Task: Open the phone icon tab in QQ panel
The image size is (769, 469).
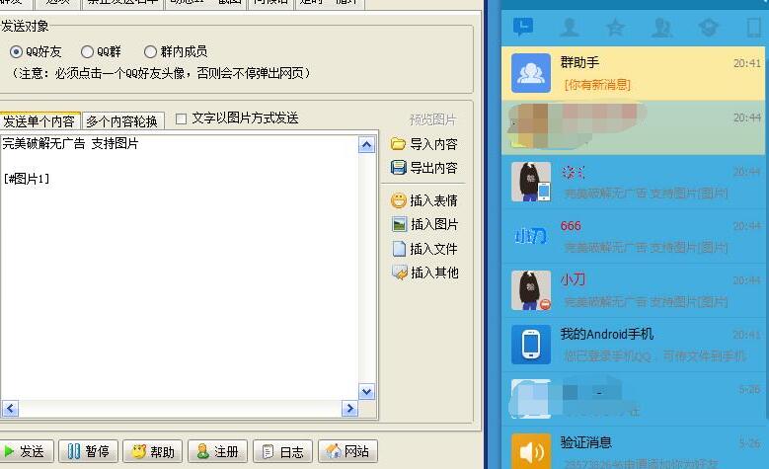Action: coord(754,28)
